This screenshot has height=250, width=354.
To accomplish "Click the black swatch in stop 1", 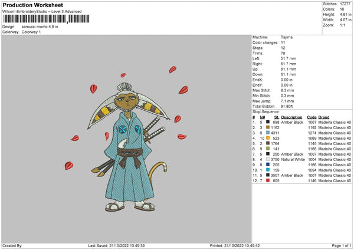I will [x=268, y=122].
